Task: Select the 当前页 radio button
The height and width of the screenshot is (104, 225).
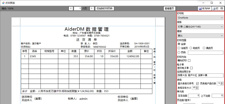Action: pyautogui.click(x=179, y=48)
